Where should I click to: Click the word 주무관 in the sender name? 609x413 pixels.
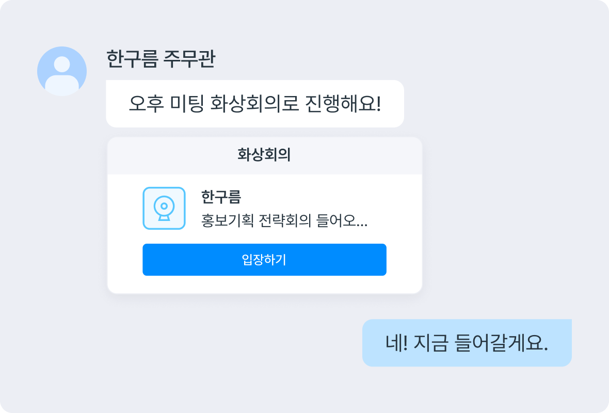pos(189,59)
